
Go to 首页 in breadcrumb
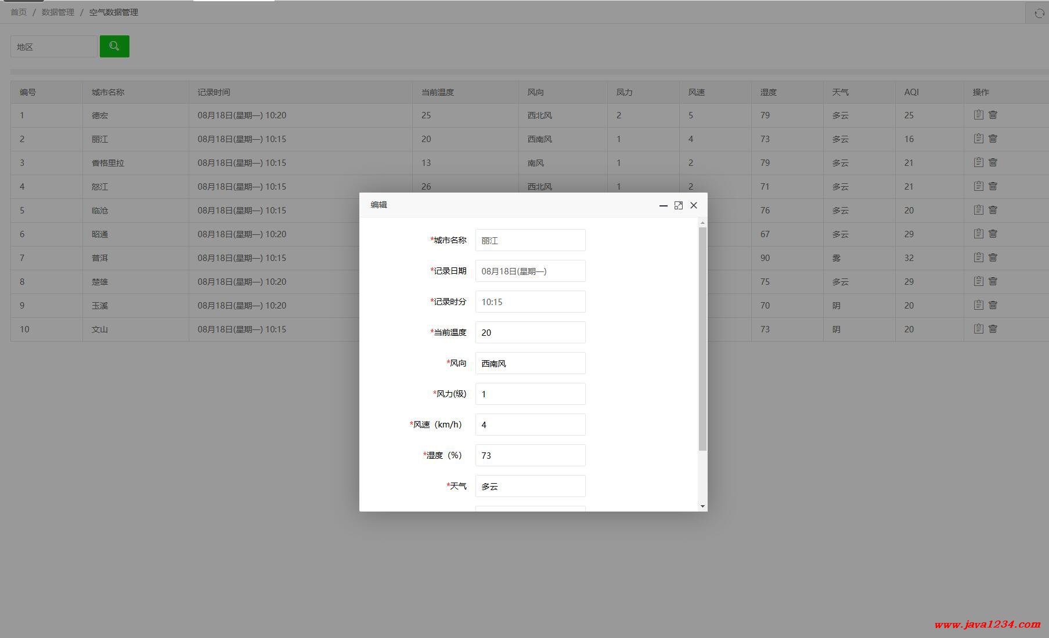(19, 12)
